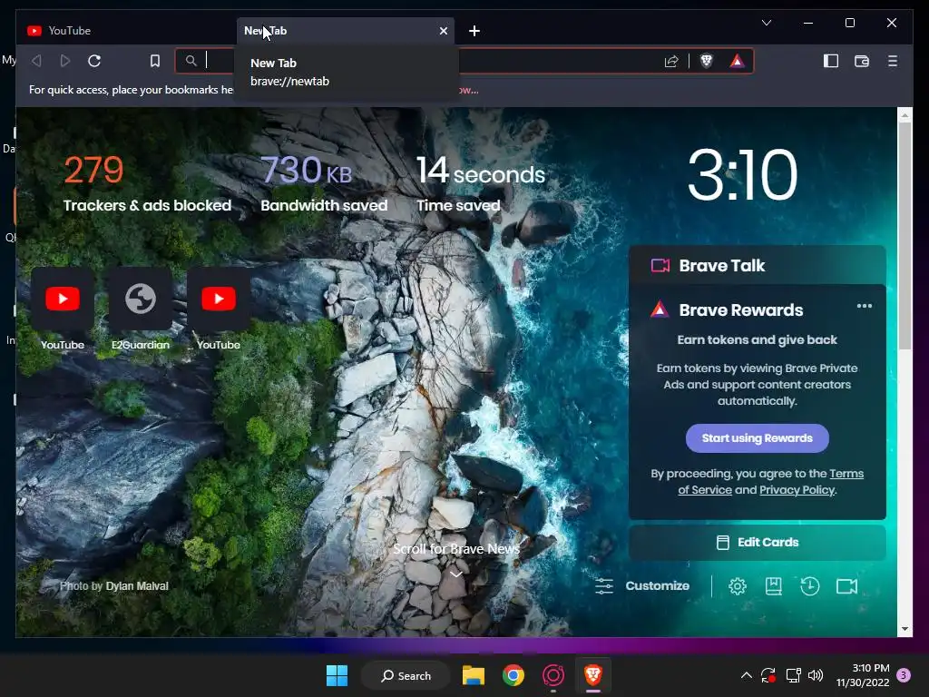Open the sync status tray icon

coord(768,675)
